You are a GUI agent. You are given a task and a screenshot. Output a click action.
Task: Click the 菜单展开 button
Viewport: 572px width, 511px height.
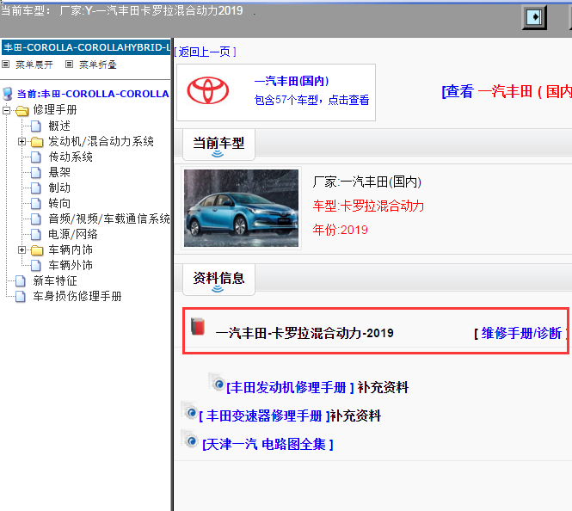click(34, 65)
